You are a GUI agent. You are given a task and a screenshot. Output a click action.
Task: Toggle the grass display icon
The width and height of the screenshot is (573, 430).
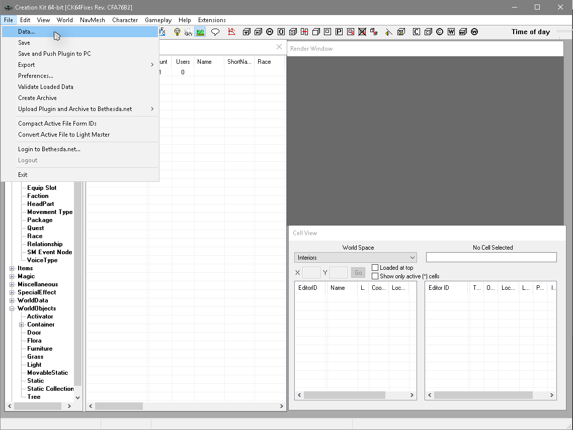[x=200, y=32]
